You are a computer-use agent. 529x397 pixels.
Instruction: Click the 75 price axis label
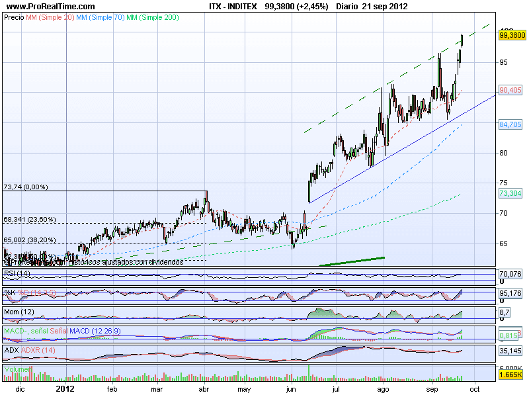(x=503, y=183)
